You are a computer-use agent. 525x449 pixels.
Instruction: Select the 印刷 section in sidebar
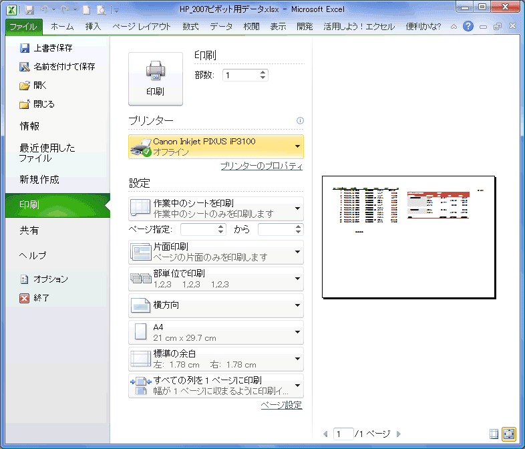(57, 205)
